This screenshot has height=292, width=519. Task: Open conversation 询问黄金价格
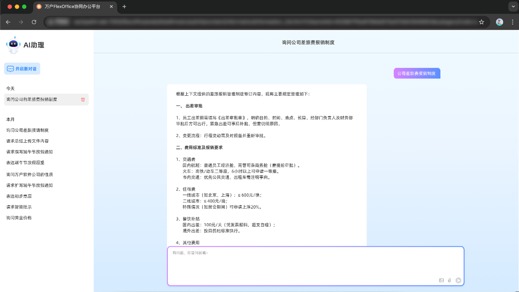pos(19,218)
